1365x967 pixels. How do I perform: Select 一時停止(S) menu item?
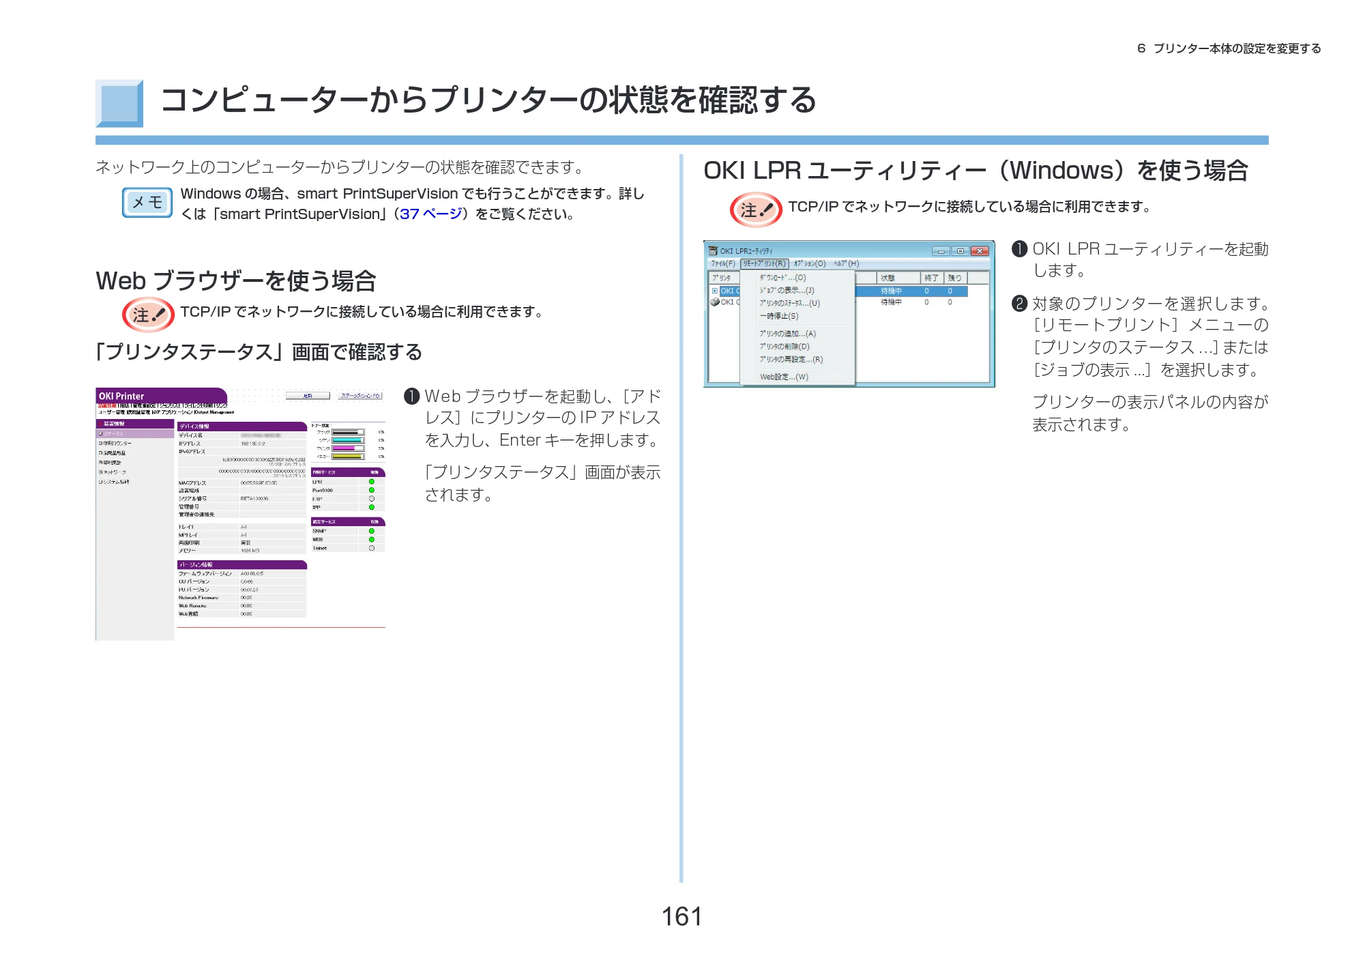click(x=779, y=316)
